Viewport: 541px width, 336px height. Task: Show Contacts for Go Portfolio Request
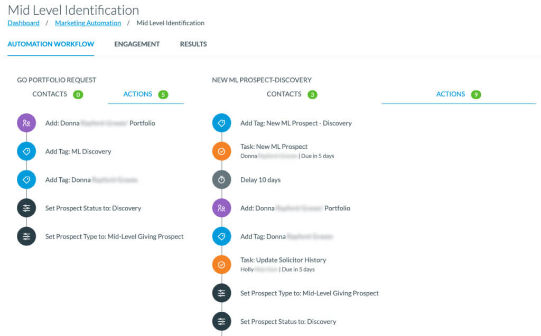(50, 94)
